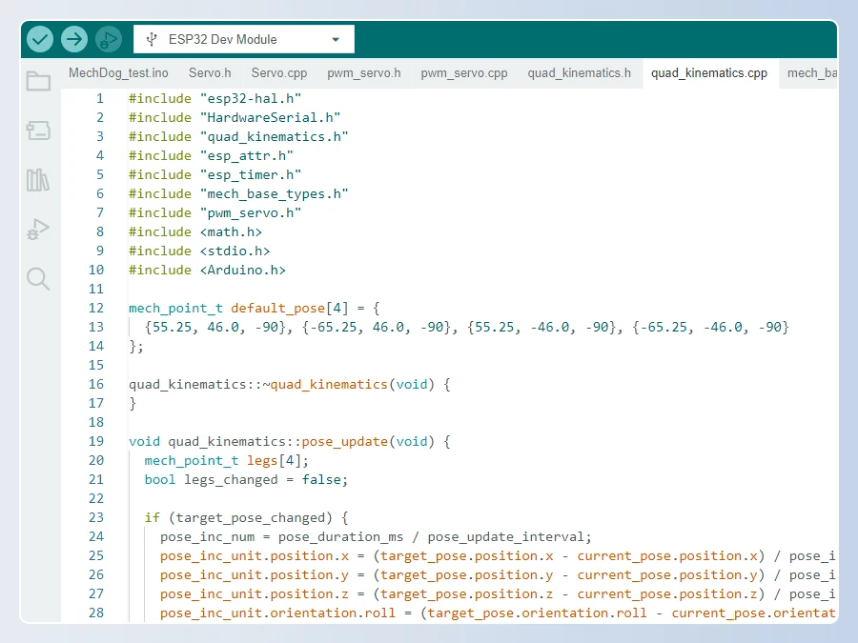Click the Verify sketch checkmark button
The width and height of the screenshot is (858, 643).
coord(40,39)
